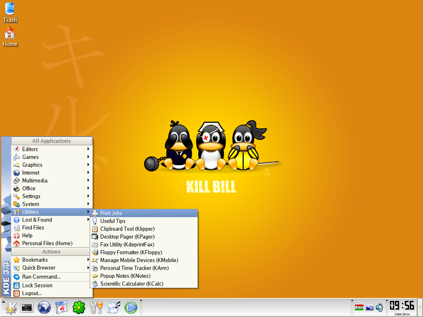Open Useful Tips from Utilities

[144, 221]
